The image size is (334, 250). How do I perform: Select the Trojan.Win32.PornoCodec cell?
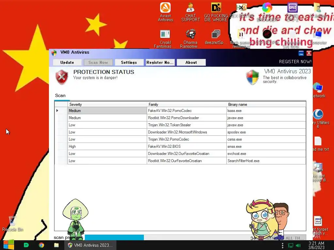pos(187,139)
